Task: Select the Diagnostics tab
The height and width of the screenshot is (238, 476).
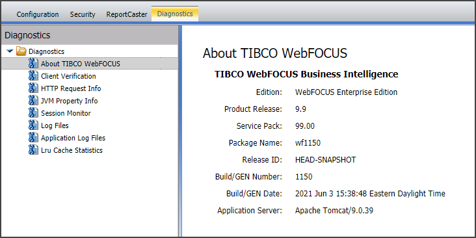Action: tap(175, 14)
